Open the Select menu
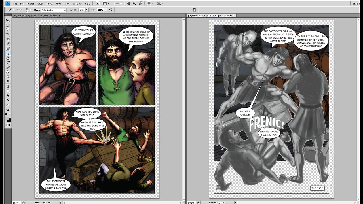The height and width of the screenshot is (204, 363). [x=50, y=3]
